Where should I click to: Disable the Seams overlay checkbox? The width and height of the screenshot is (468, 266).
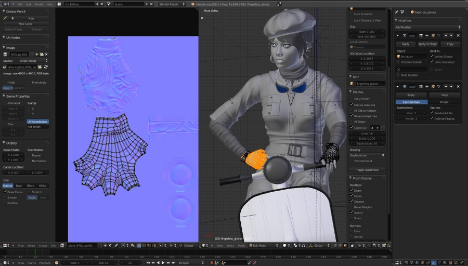point(352,212)
